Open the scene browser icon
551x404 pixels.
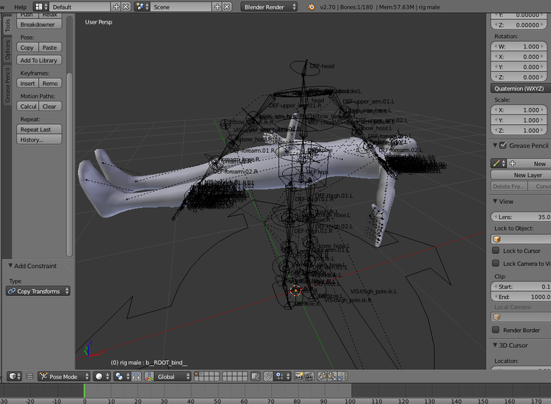[143, 7]
